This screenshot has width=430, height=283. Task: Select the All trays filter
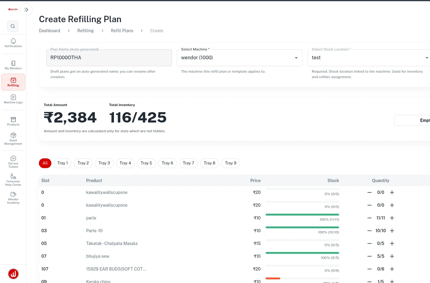click(45, 163)
